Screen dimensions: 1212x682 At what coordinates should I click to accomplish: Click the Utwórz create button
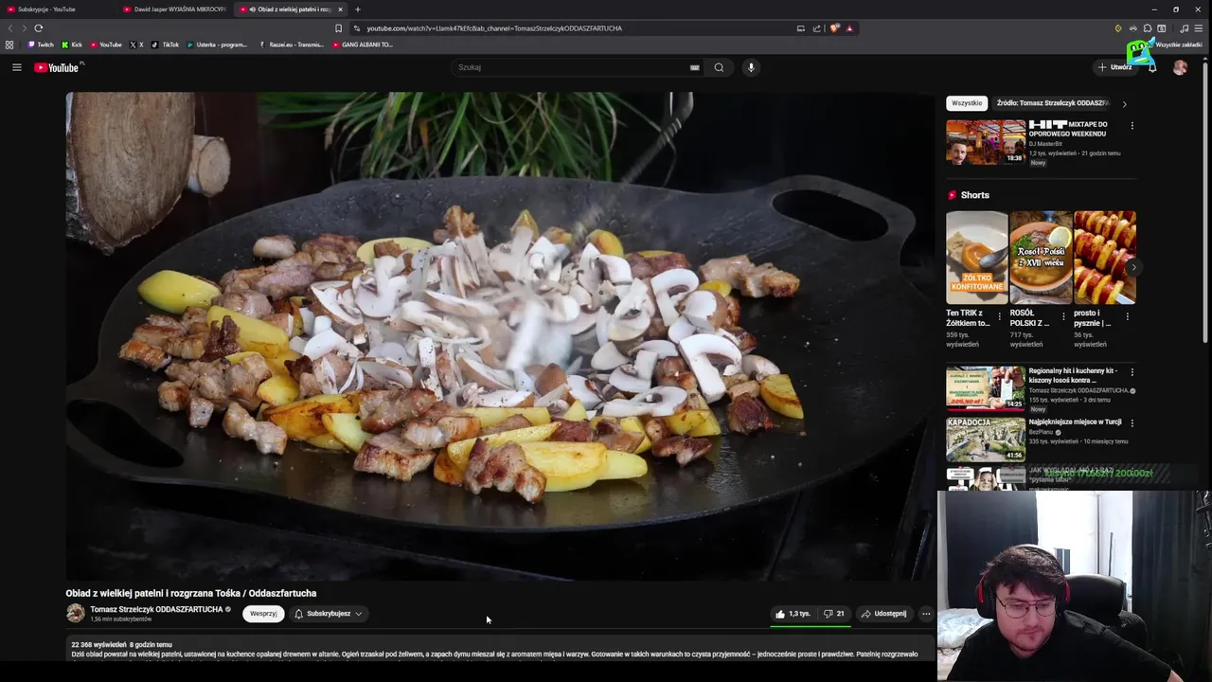pyautogui.click(x=1115, y=67)
